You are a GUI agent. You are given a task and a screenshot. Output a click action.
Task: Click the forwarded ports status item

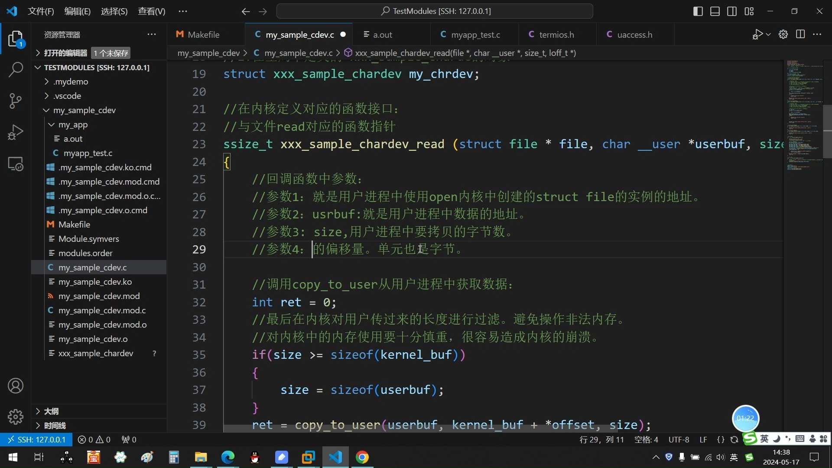pyautogui.click(x=129, y=439)
